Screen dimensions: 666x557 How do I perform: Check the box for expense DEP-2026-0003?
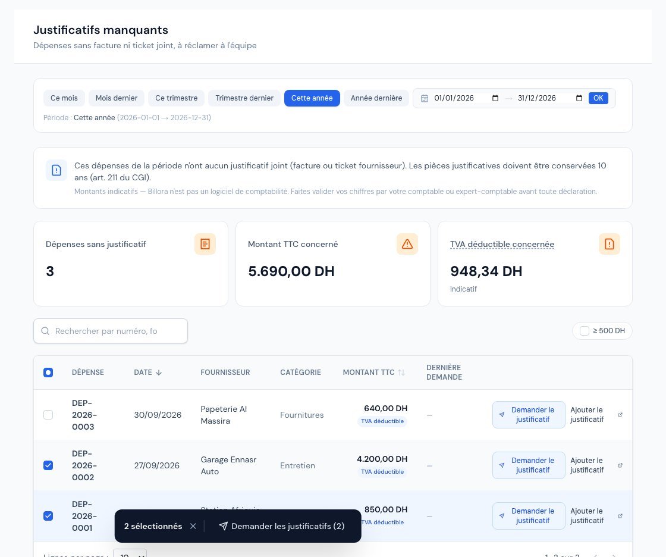click(x=48, y=415)
